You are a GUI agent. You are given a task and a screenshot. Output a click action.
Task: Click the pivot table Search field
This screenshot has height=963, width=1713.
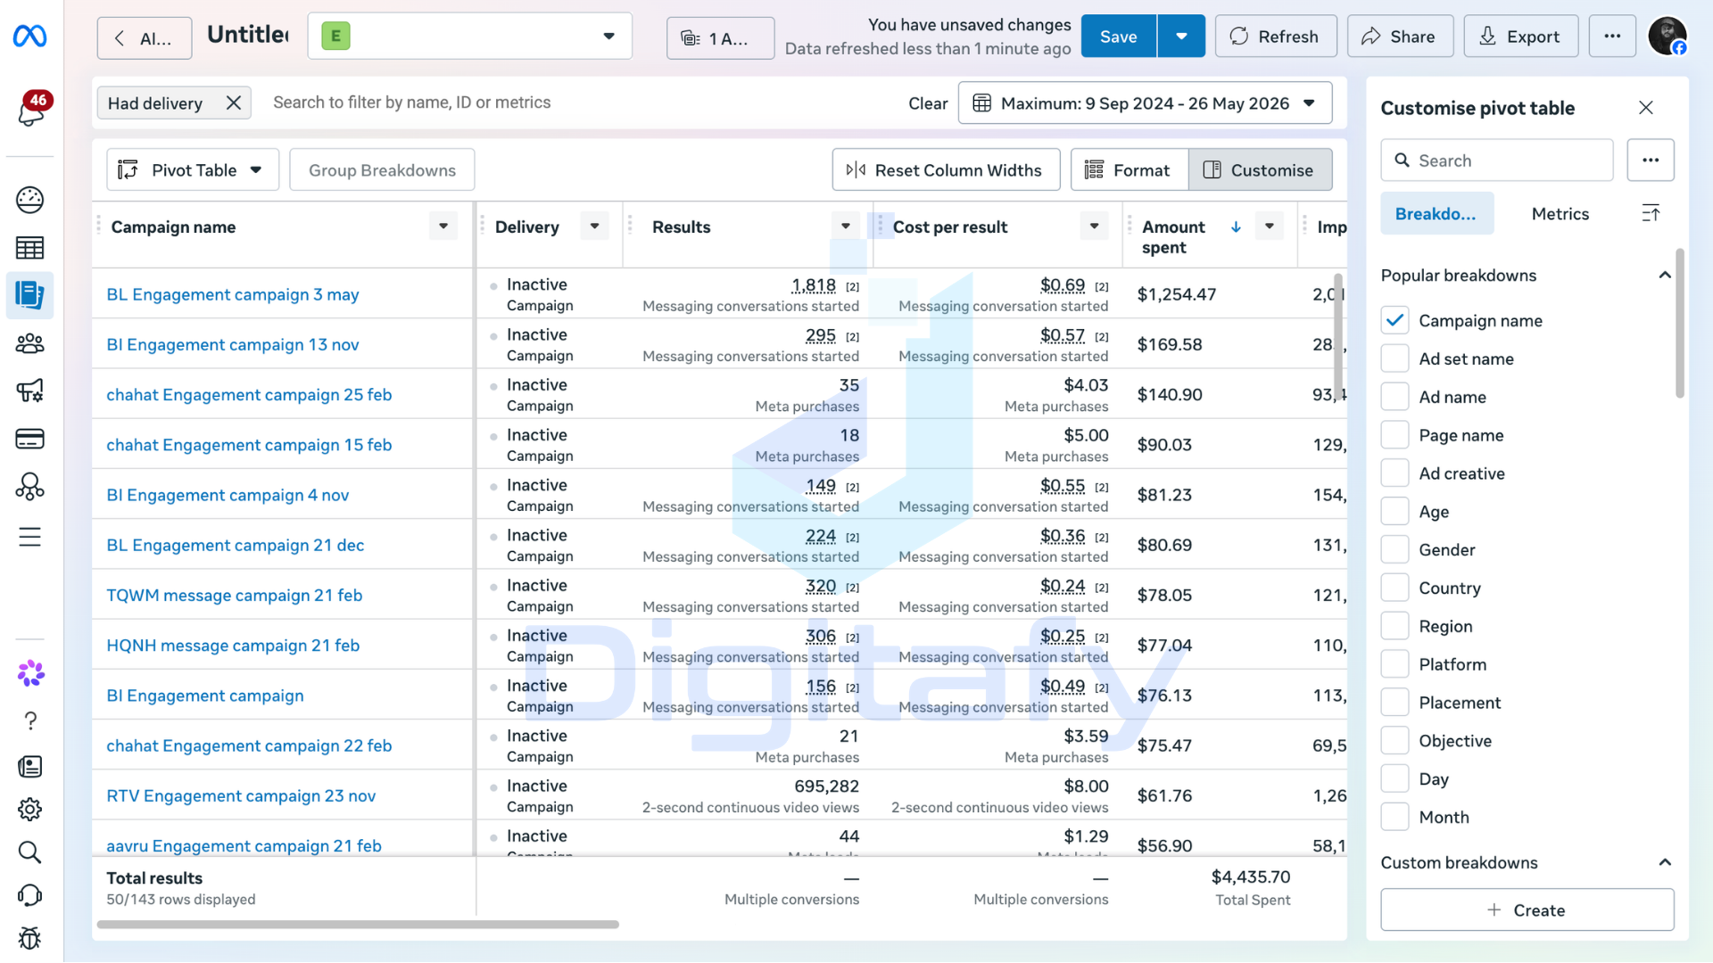click(1497, 160)
